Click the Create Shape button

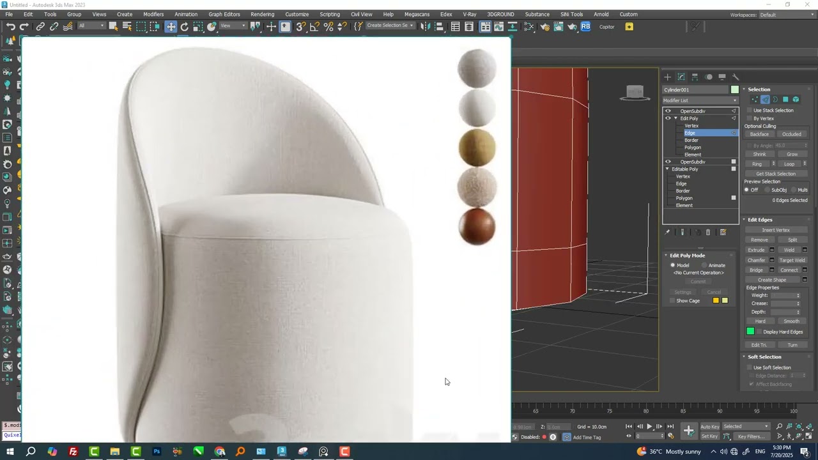click(772, 280)
